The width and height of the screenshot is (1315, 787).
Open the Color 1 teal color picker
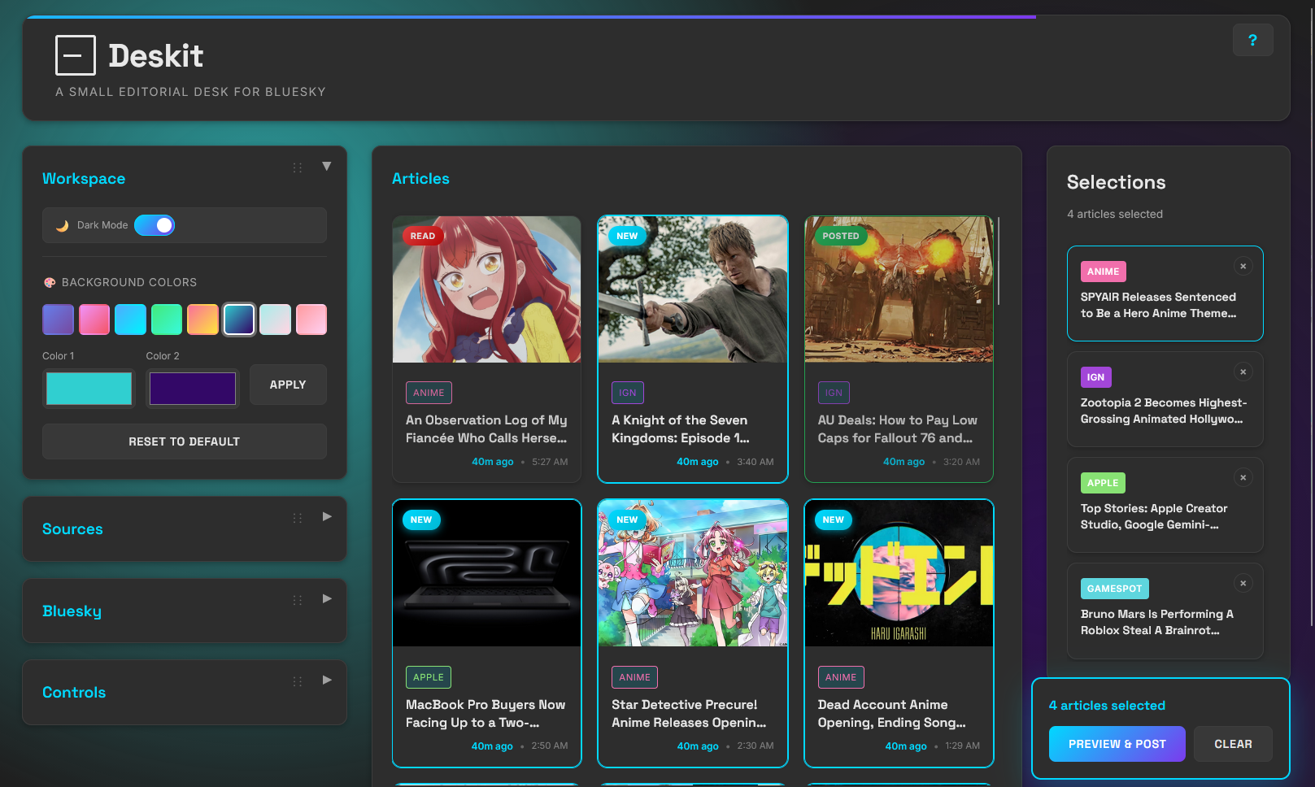click(x=89, y=389)
